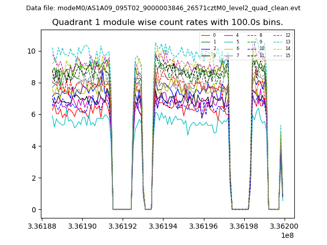Click the dashed red line for module 8
327x245 pixels.
tap(253, 35)
